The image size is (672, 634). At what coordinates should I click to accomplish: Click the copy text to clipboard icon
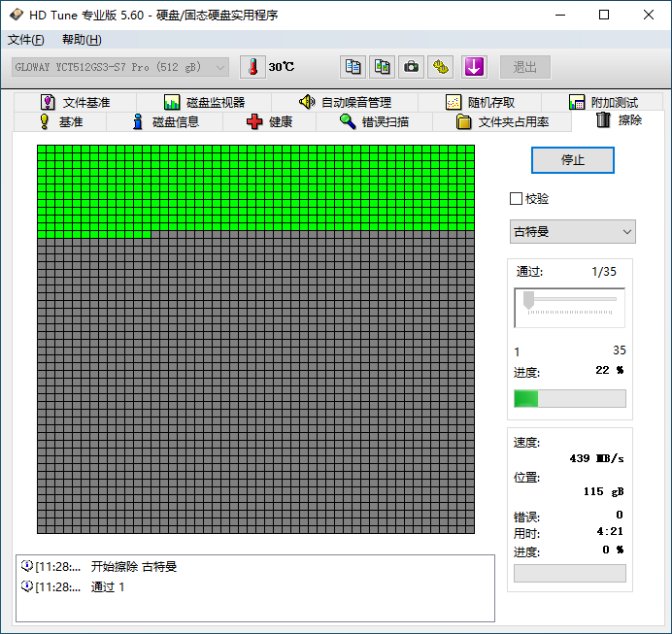[x=353, y=67]
